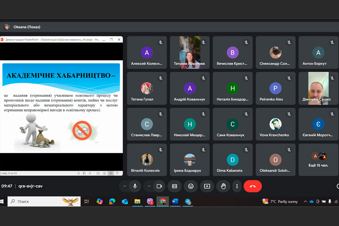Open video settings arrow beside camera

[149, 186]
